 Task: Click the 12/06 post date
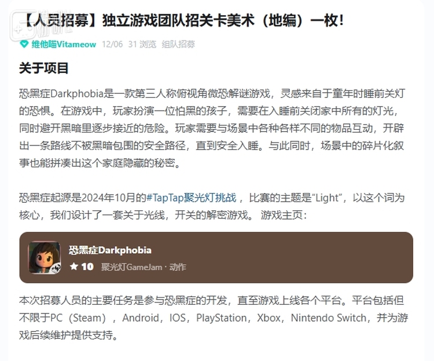pyautogui.click(x=112, y=44)
